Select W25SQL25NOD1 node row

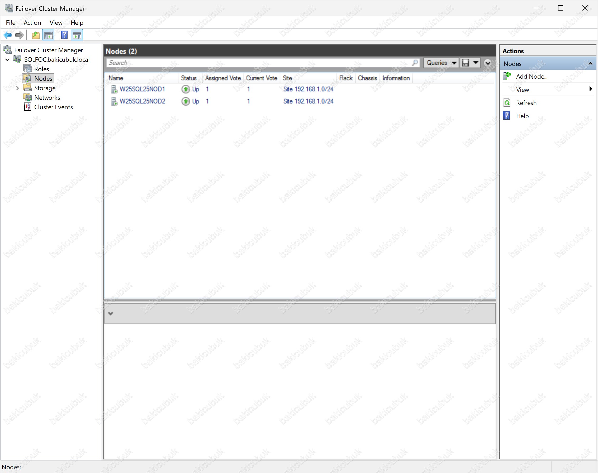click(142, 89)
